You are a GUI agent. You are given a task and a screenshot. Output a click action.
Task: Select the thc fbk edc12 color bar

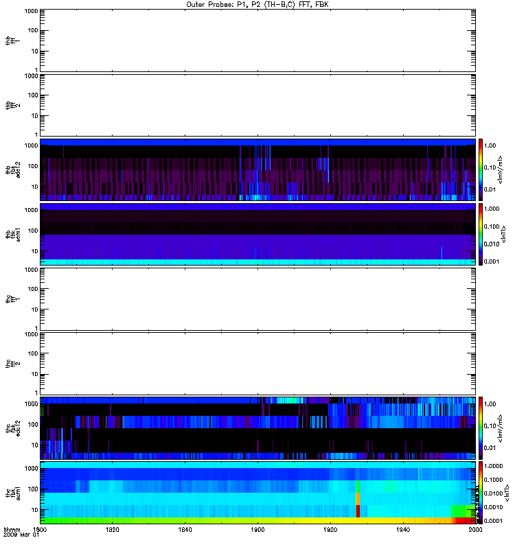click(x=481, y=428)
